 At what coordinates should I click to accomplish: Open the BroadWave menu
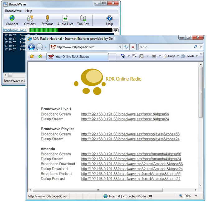click(x=13, y=11)
